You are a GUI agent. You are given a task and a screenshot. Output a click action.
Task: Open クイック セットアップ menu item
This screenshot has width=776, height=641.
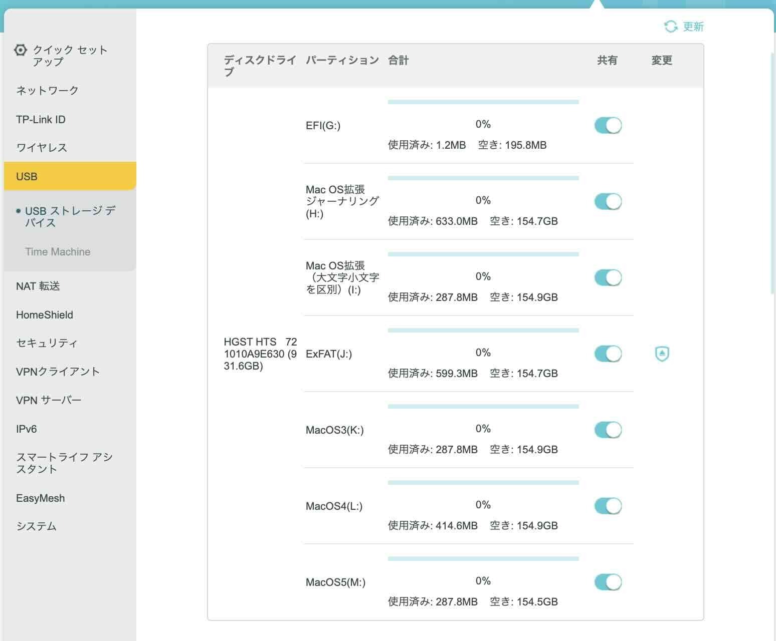pyautogui.click(x=70, y=56)
